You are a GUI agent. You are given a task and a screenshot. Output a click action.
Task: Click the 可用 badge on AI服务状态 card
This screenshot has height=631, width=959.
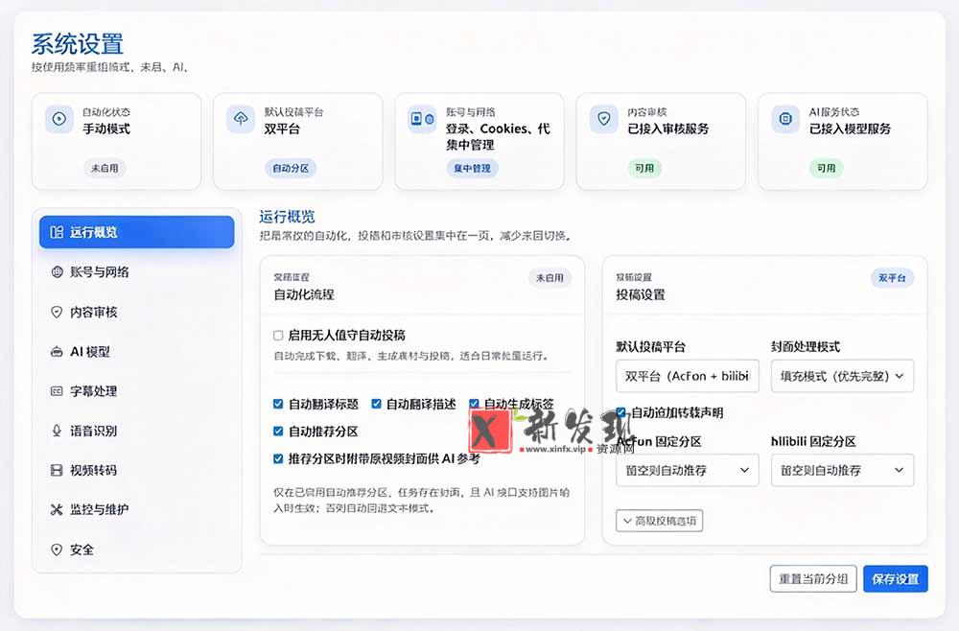pyautogui.click(x=827, y=168)
